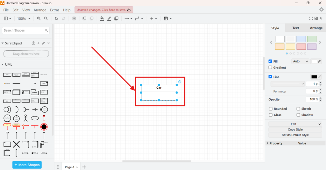Click the Fullscreen icon in toolbar

(x=311, y=18)
